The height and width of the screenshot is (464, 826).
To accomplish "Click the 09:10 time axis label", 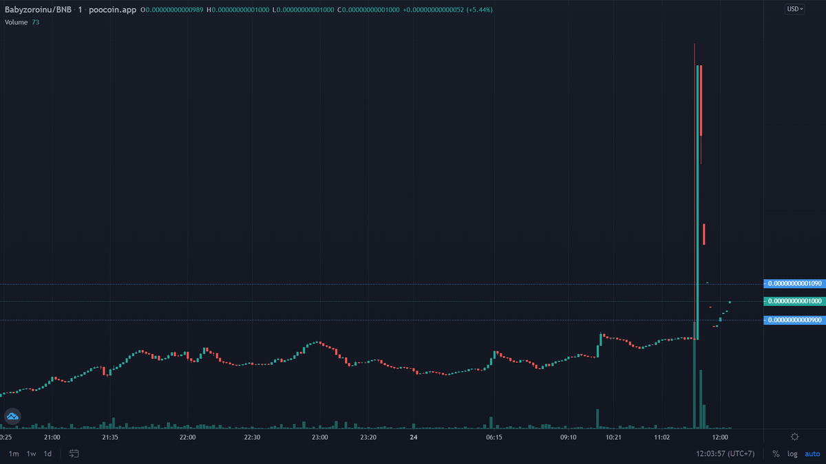I will [x=568, y=437].
